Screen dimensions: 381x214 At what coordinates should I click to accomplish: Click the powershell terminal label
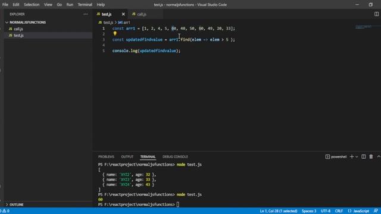pos(338,157)
